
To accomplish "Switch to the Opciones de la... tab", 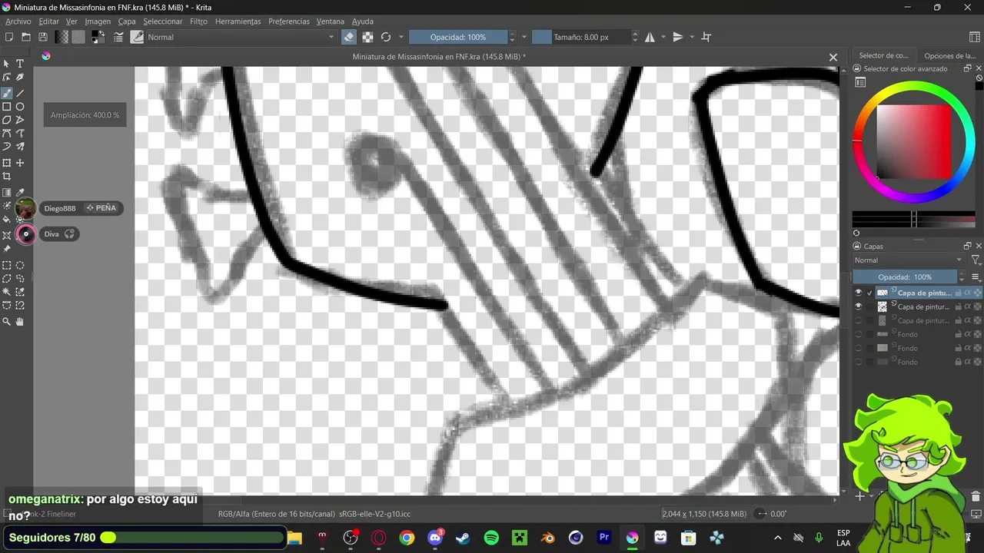I will click(949, 55).
